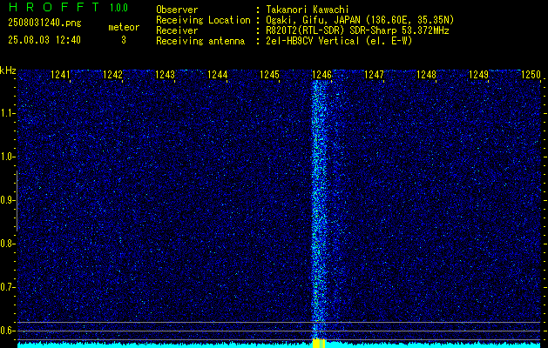This screenshot has height=348, width=548.
Task: Click the 1246 time axis label
Action: [x=321, y=75]
